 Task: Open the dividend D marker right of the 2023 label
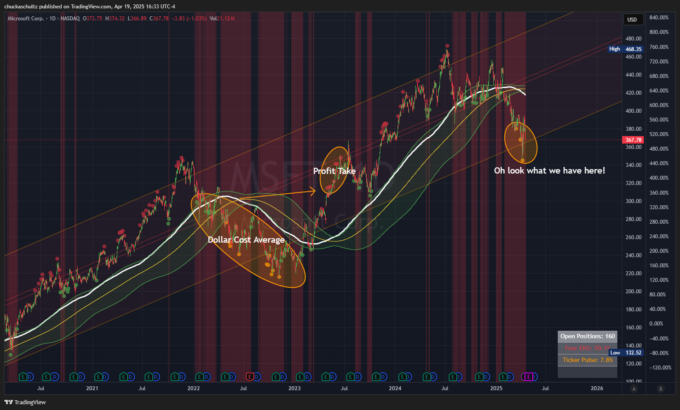(307, 377)
